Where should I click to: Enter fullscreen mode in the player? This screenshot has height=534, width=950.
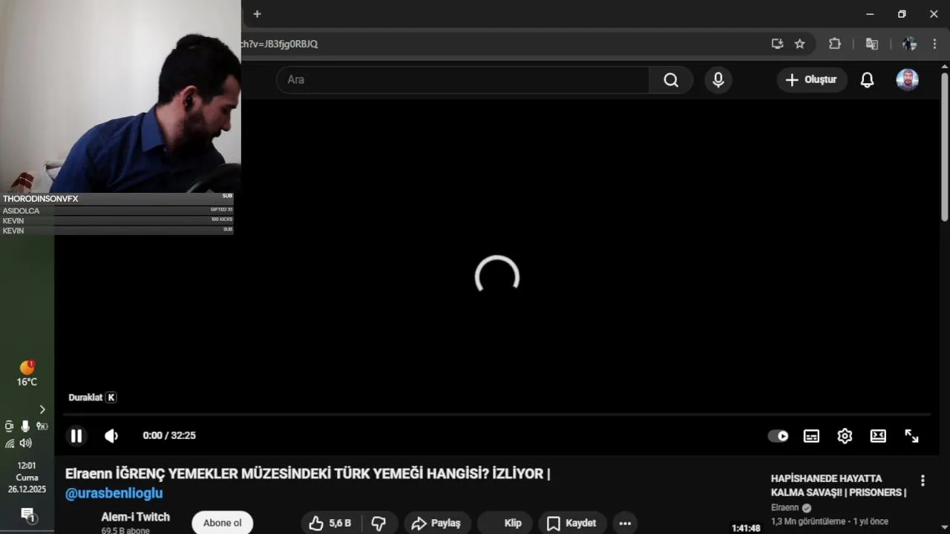pyautogui.click(x=911, y=436)
